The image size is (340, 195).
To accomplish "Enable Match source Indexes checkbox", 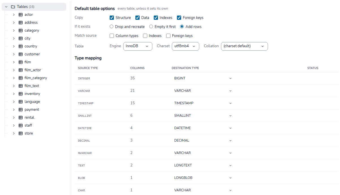I will 145,36.
